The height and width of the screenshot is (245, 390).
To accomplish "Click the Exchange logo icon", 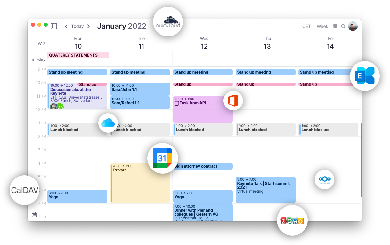I will (364, 76).
